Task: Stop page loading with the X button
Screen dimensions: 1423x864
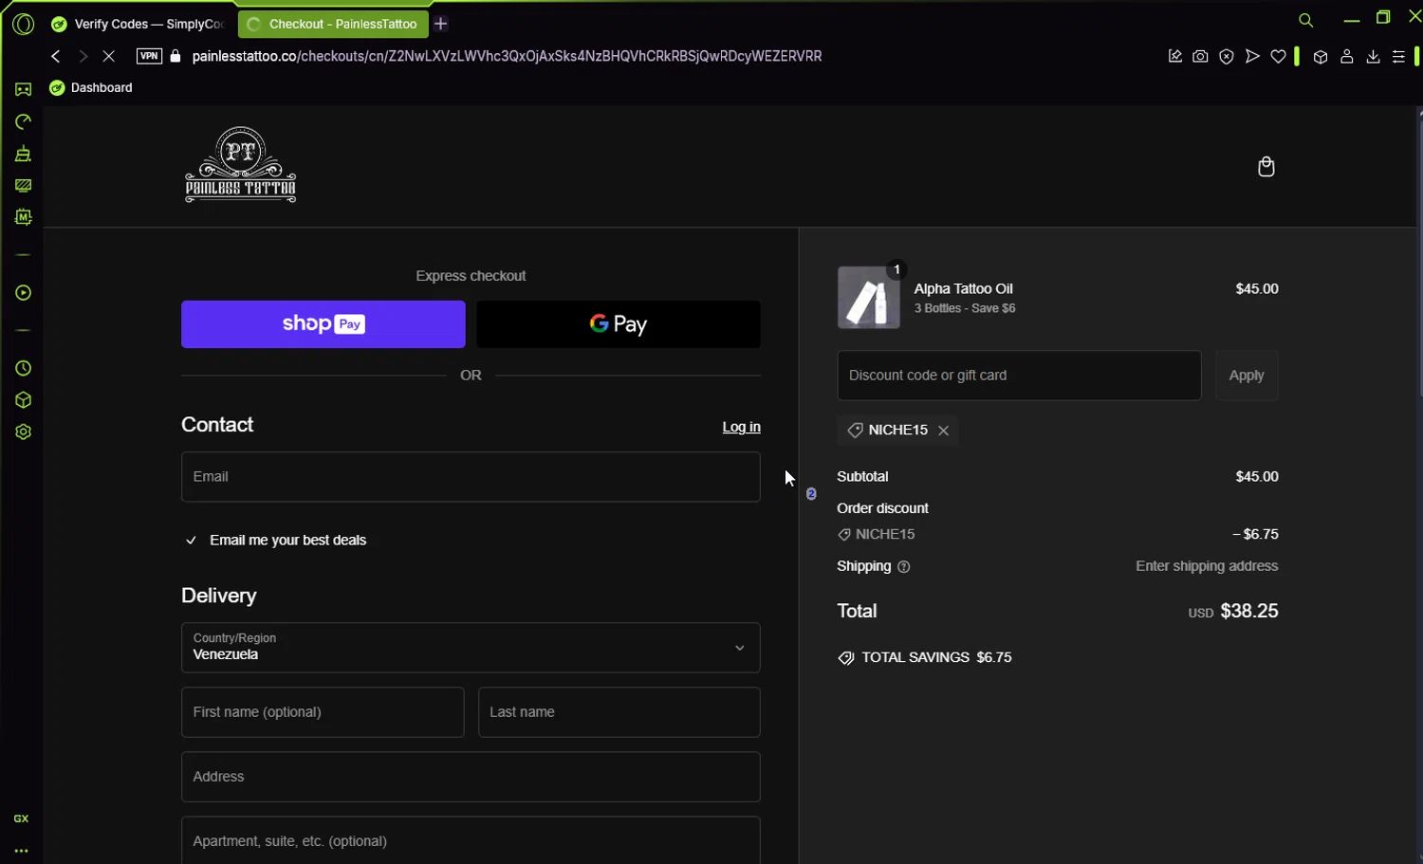Action: tap(109, 56)
